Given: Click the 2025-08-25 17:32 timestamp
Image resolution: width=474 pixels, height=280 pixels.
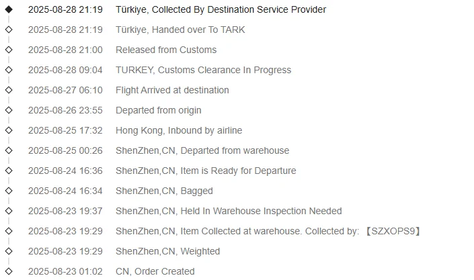Looking at the screenshot, I should (65, 130).
